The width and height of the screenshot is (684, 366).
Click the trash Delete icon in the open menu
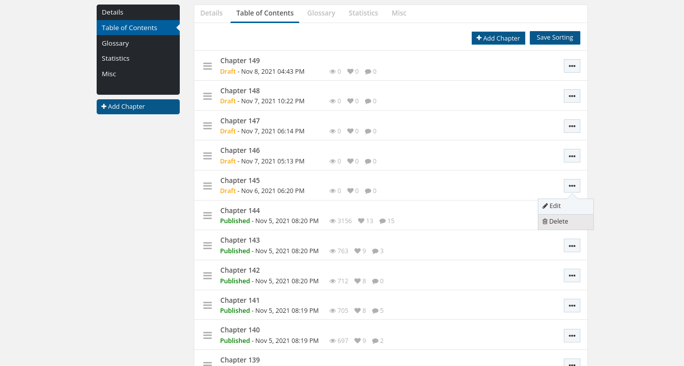tap(545, 221)
